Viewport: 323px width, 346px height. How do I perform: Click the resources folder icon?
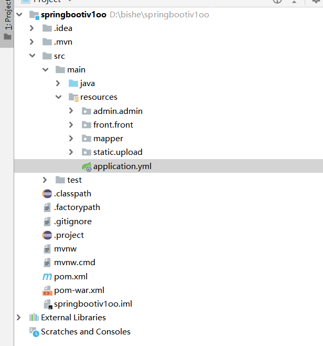[x=73, y=97]
